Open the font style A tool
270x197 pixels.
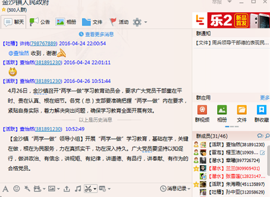coord(5,189)
